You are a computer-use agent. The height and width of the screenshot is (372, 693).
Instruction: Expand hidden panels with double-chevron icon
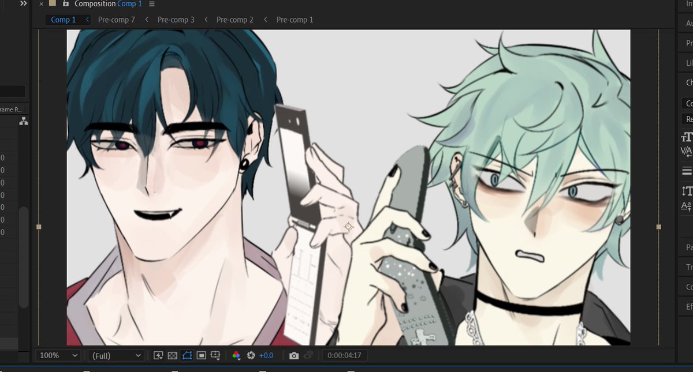pyautogui.click(x=23, y=3)
